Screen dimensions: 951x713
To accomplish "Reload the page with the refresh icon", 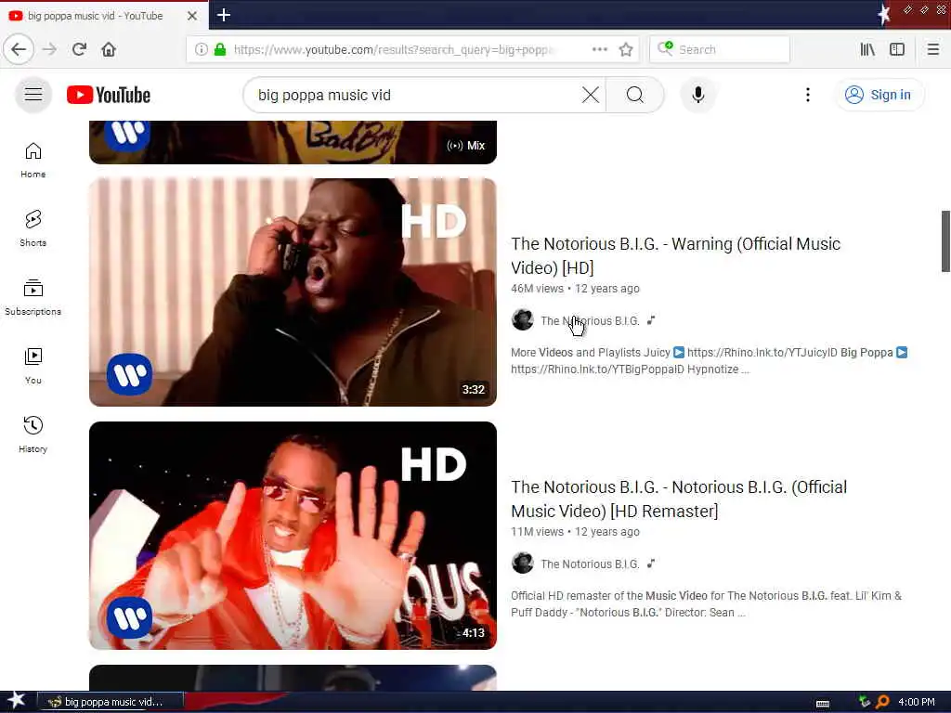I will 80,49.
